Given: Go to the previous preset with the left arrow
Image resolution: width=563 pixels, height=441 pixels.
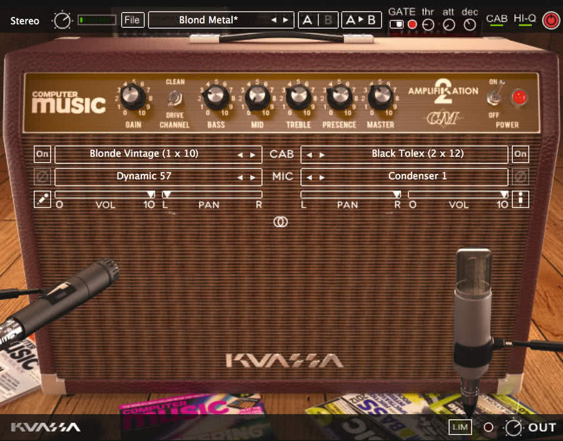Looking at the screenshot, I should [274, 20].
